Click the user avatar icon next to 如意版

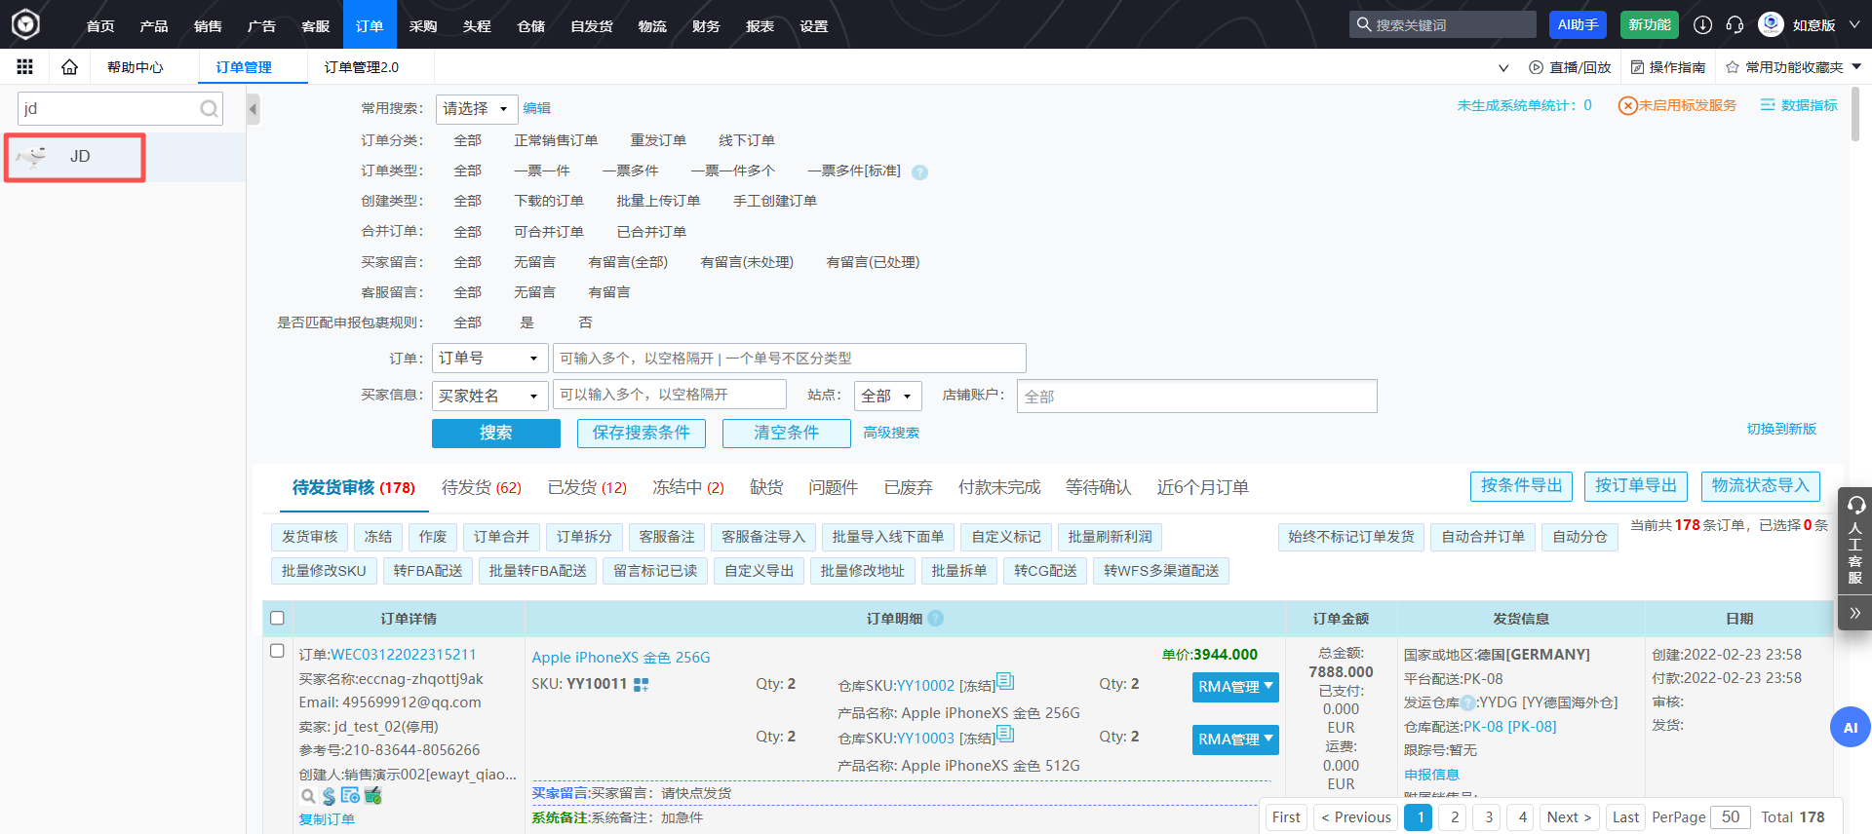pyautogui.click(x=1771, y=24)
